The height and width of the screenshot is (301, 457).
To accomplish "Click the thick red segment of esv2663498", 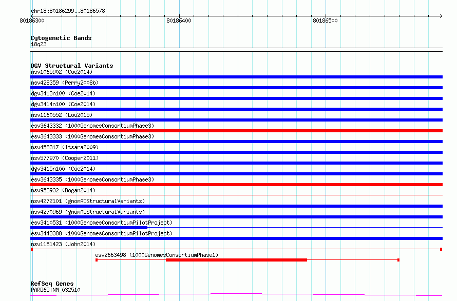I will 236,260.
